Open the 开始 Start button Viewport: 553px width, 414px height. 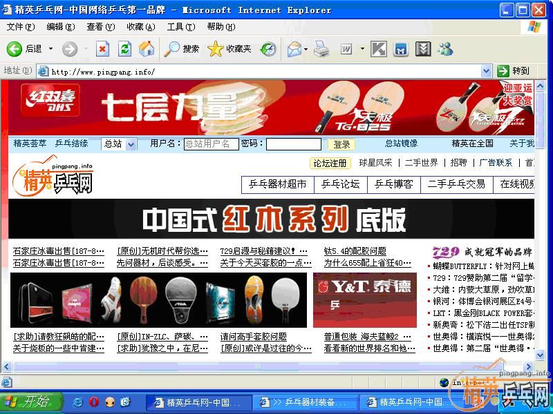click(x=31, y=402)
